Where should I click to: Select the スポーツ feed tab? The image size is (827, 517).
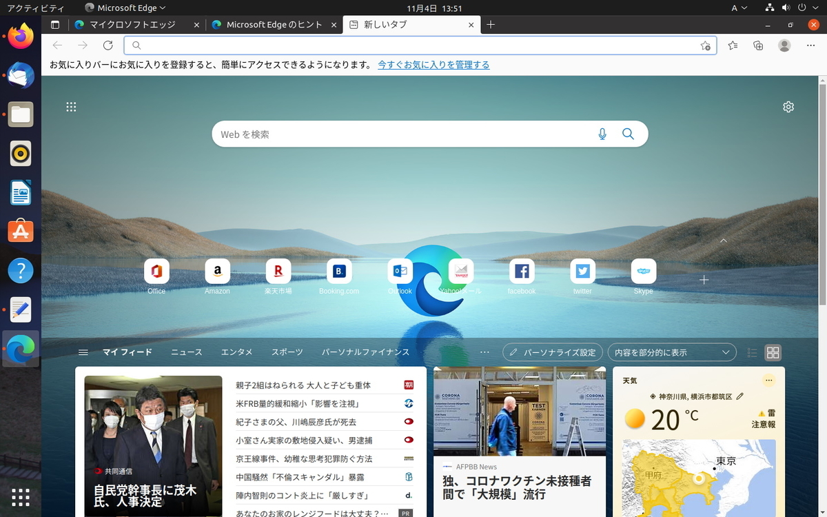click(x=287, y=352)
